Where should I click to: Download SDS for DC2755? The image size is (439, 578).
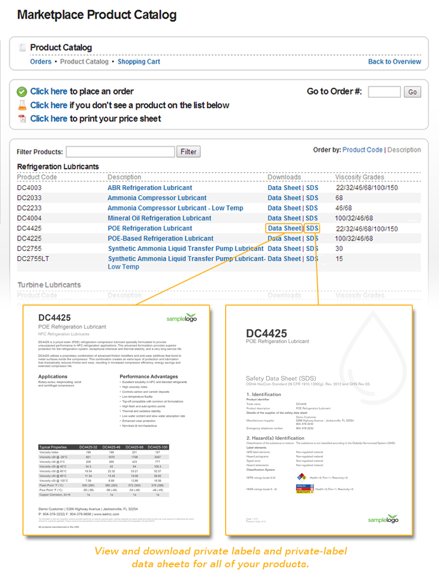(312, 249)
